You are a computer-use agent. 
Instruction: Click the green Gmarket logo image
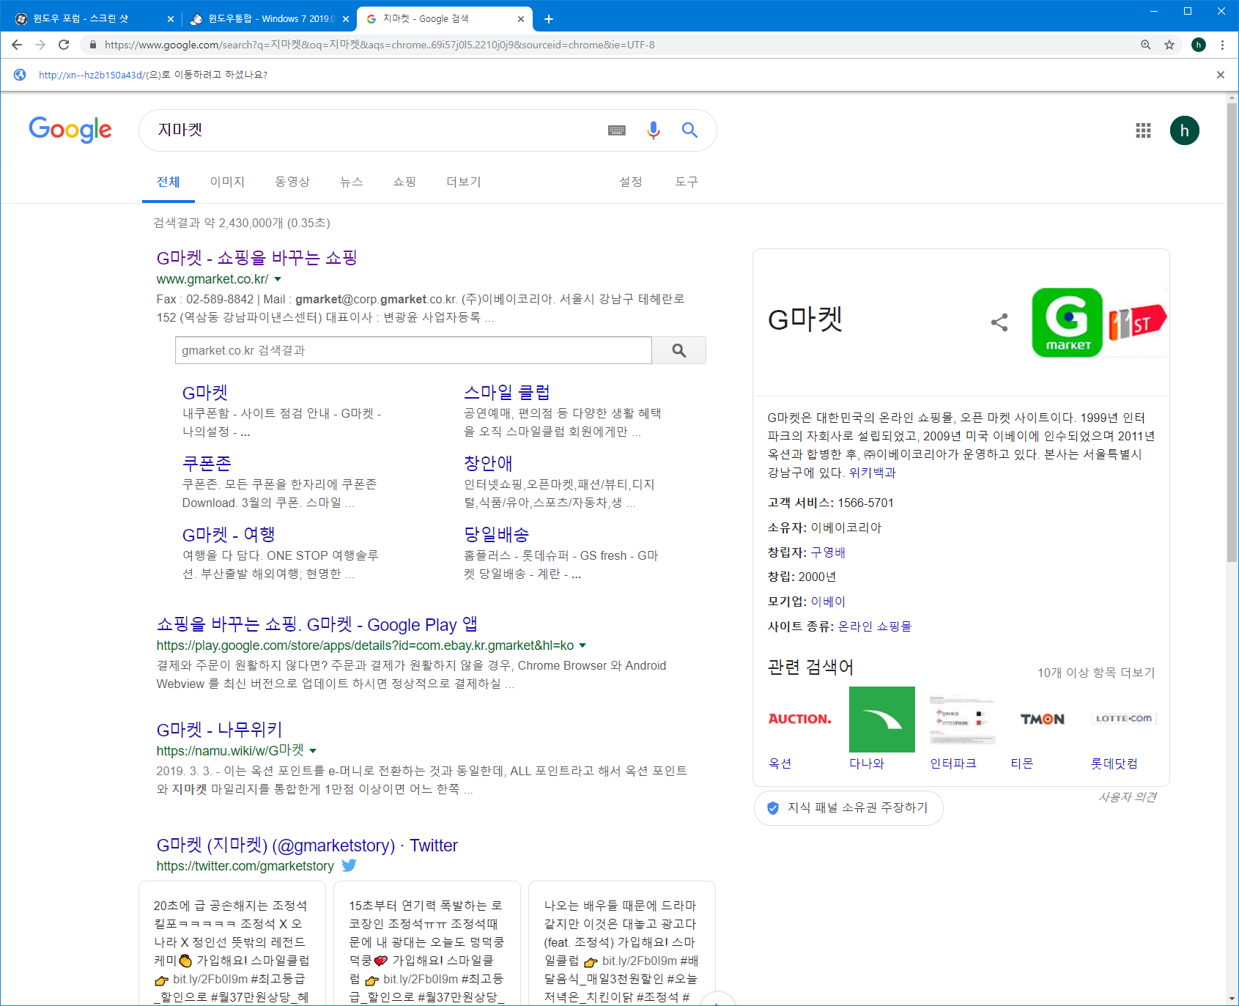pos(1067,322)
